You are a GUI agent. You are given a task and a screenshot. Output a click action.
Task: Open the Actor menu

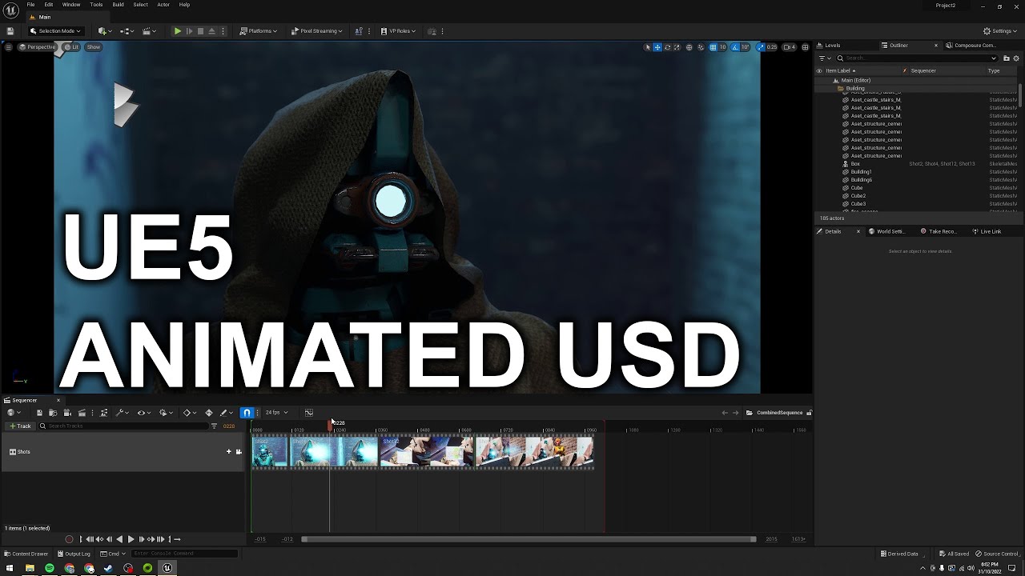tap(163, 5)
